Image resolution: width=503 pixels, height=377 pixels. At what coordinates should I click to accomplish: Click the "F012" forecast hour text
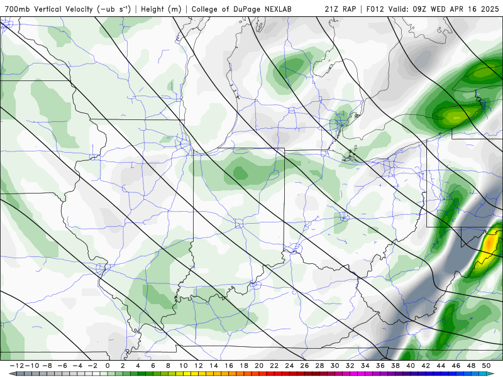click(x=375, y=9)
